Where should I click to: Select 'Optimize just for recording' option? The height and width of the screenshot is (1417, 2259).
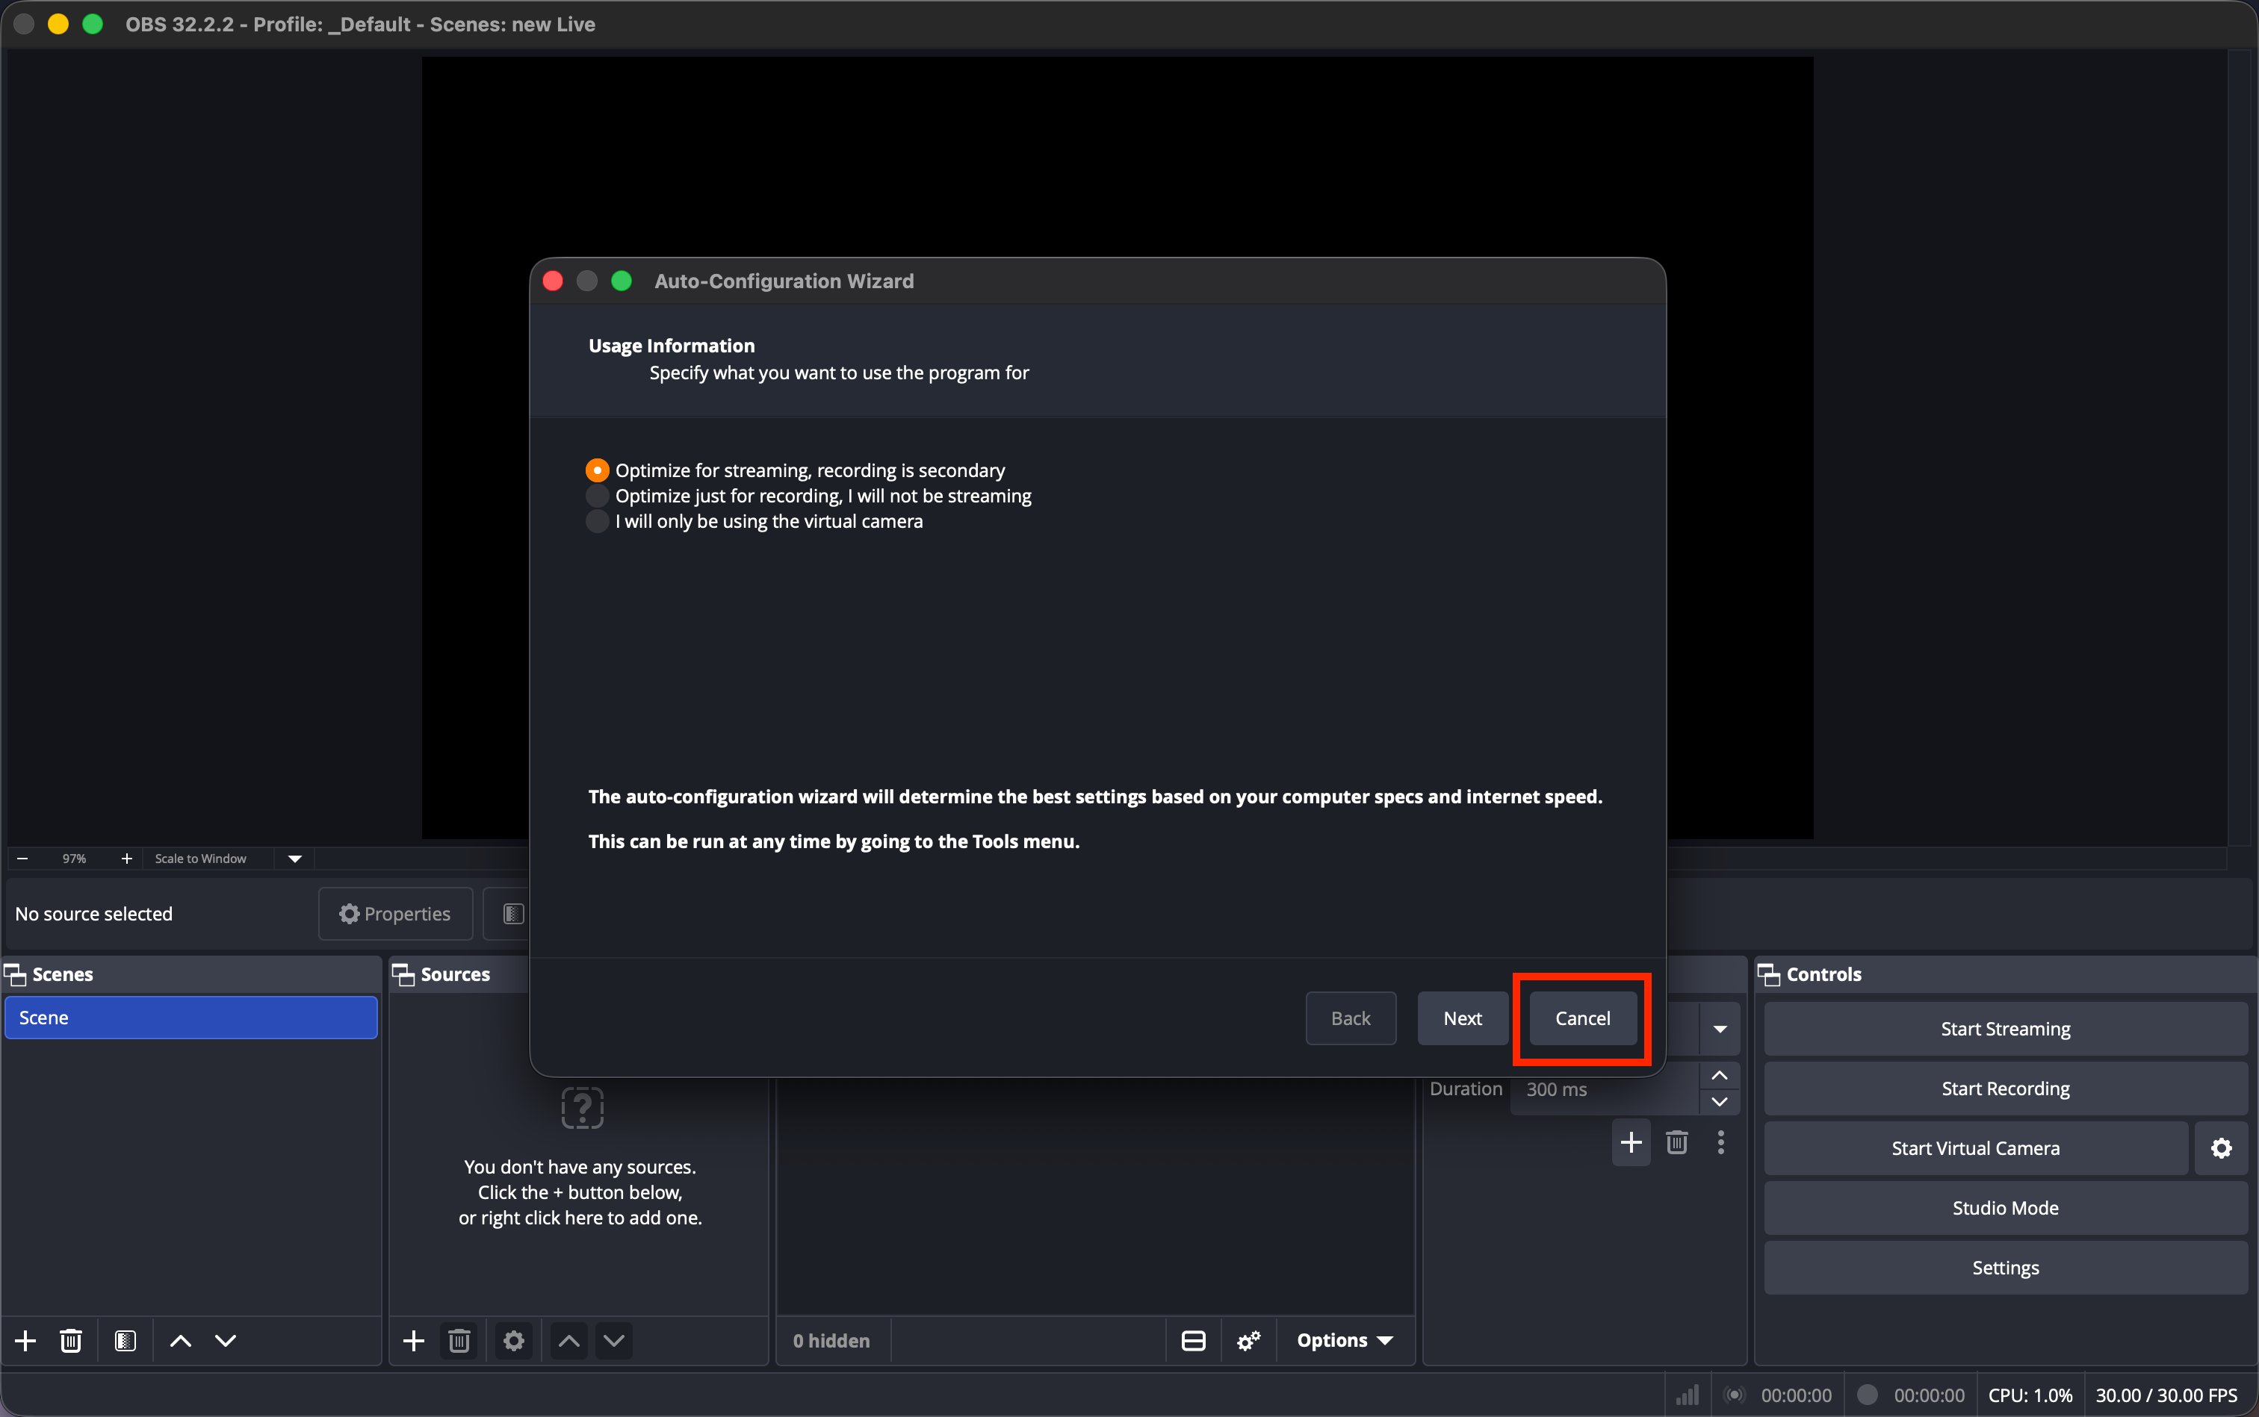point(809,496)
